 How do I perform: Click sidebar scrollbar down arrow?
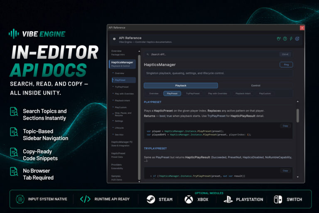[x=139, y=181]
